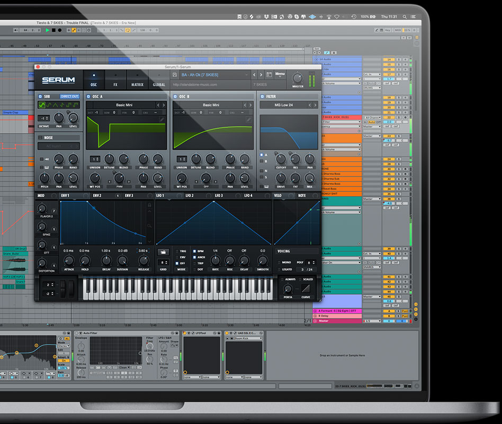Viewport: 502px width, 424px height.
Task: Click the sub DIRECT OUT button
Action: pyautogui.click(x=69, y=96)
